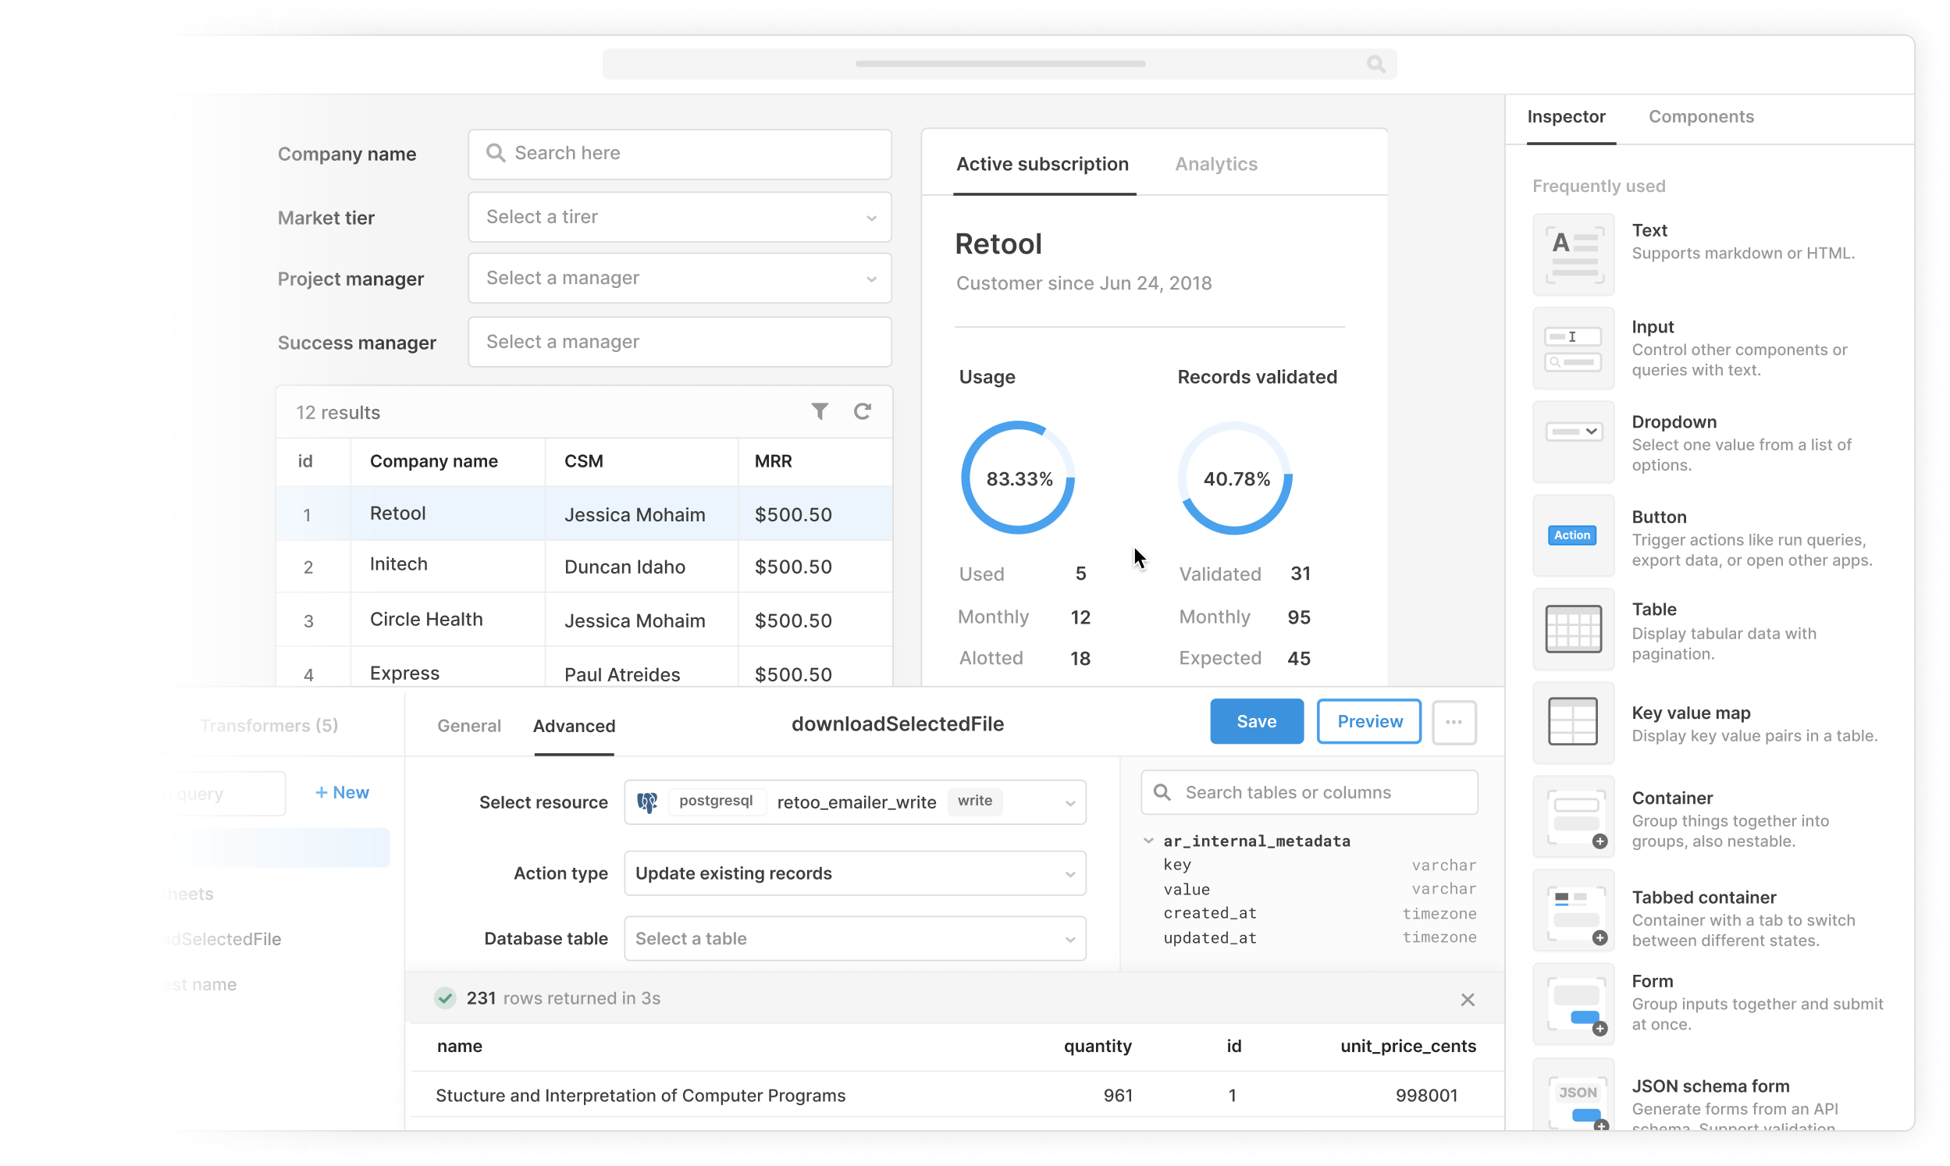The height and width of the screenshot is (1166, 1950).
Task: Click the dismiss icon on query result banner
Action: click(1467, 1000)
